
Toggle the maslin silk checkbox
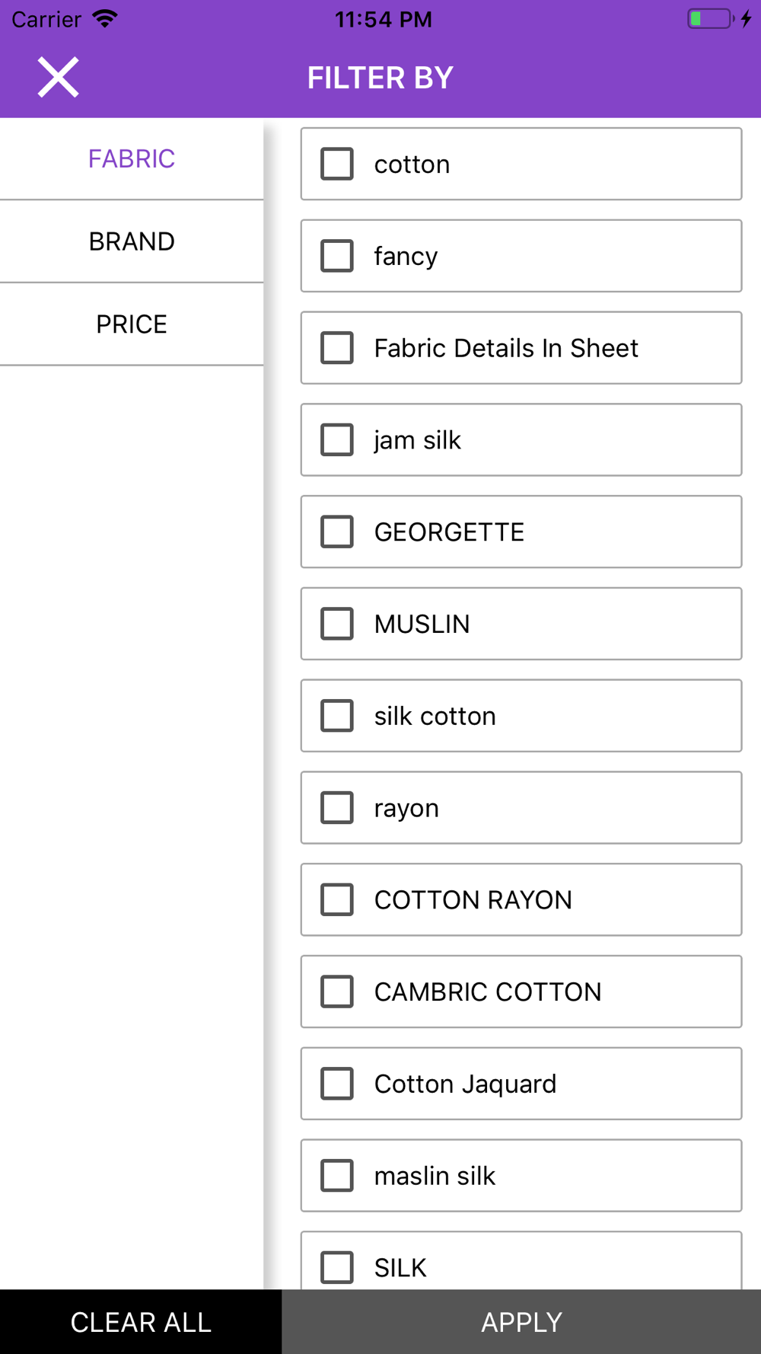pyautogui.click(x=337, y=1176)
